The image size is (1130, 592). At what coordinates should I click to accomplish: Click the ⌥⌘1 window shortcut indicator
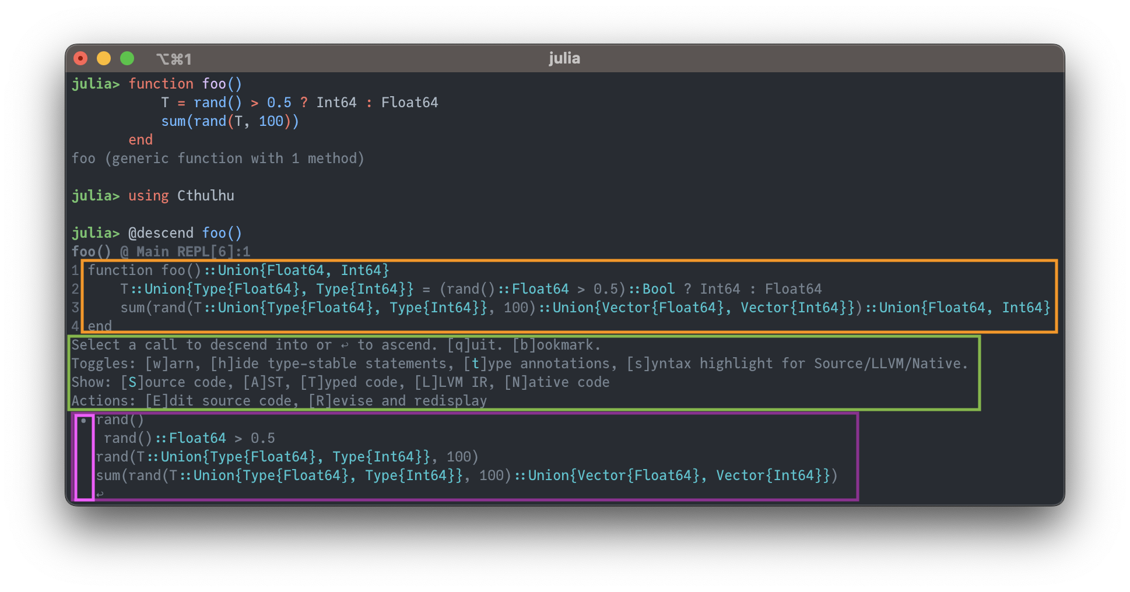[x=173, y=59]
